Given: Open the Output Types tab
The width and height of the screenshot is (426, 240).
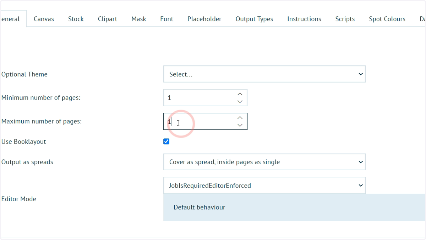Looking at the screenshot, I should pyautogui.click(x=255, y=19).
